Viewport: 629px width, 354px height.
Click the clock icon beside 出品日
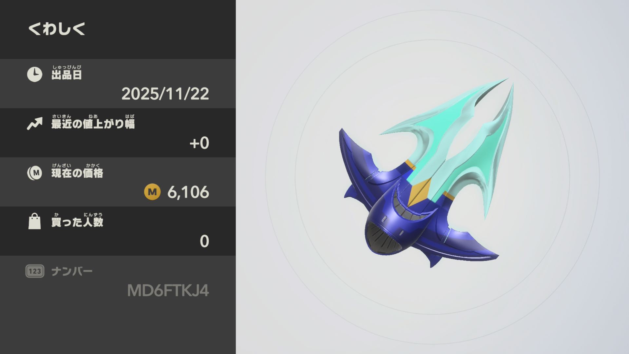(35, 74)
